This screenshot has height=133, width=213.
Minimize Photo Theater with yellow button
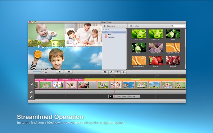point(32,22)
